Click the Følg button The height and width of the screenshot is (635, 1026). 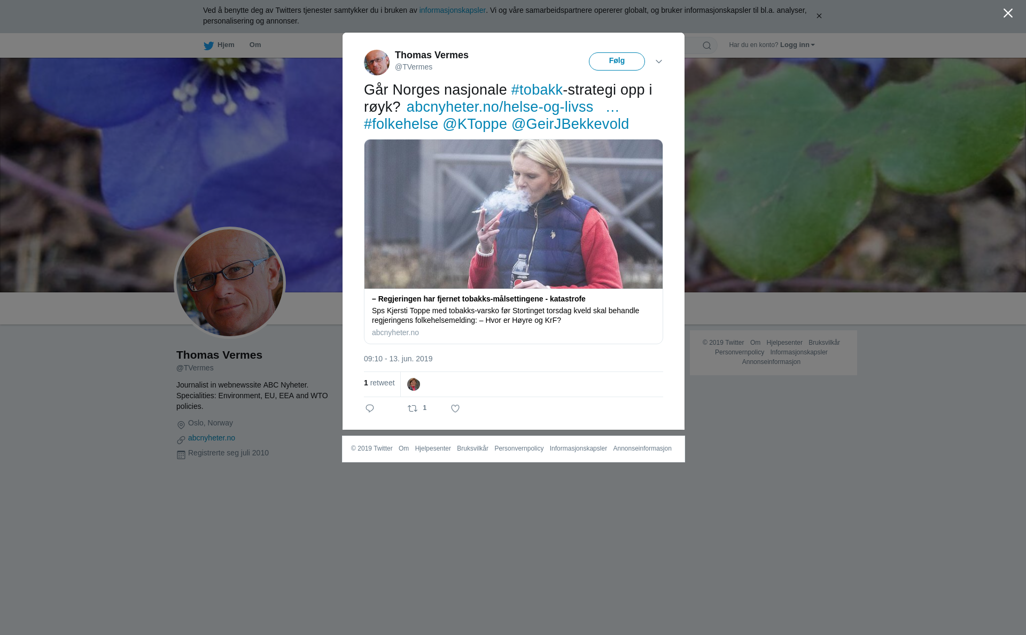coord(617,61)
